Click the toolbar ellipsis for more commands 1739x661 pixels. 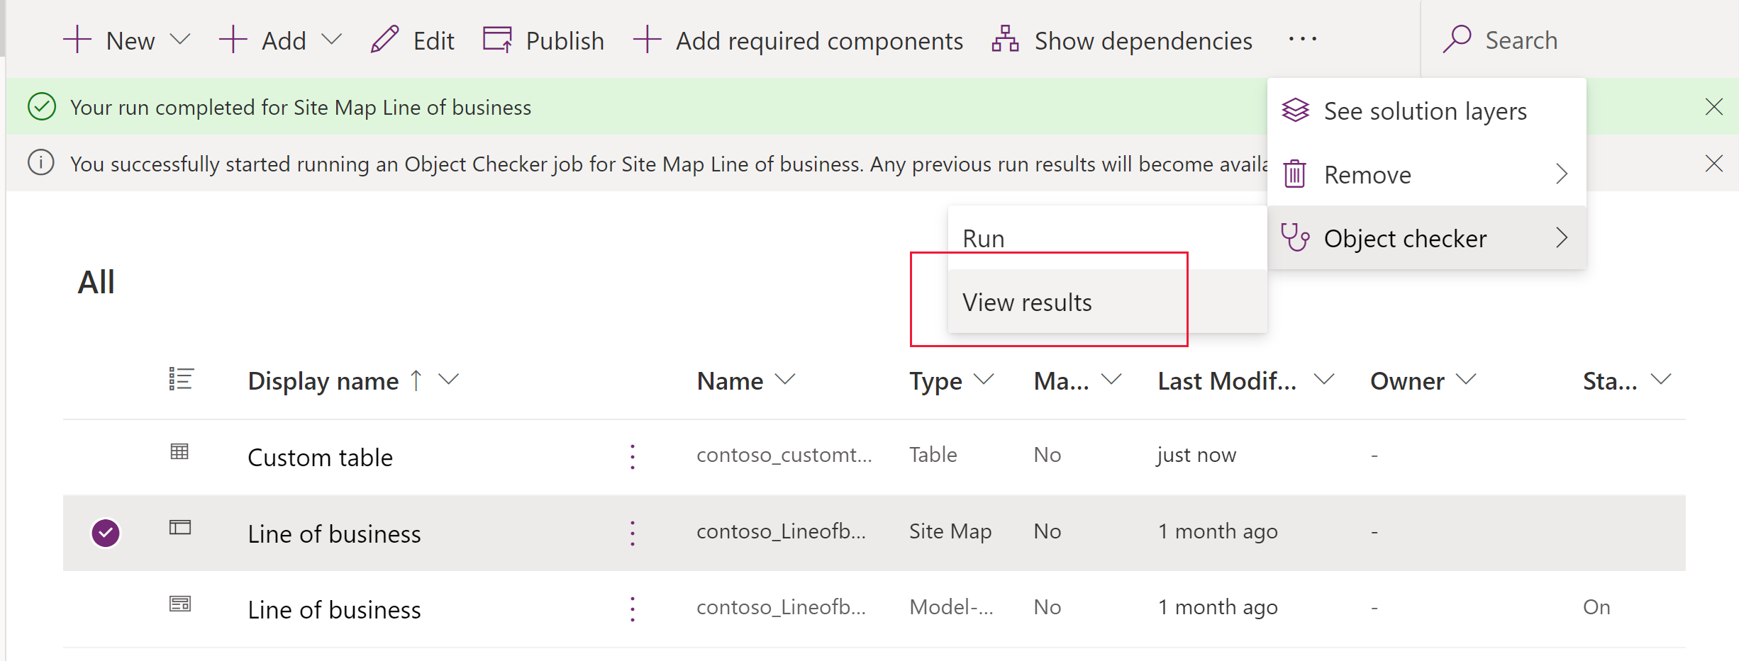coord(1302,40)
